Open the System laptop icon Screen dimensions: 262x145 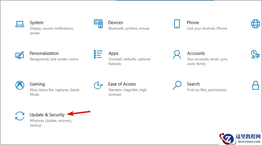[20, 24]
